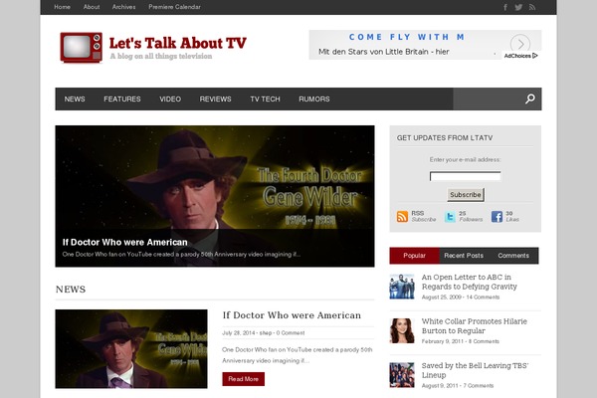Image resolution: width=597 pixels, height=398 pixels.
Task: Open the Defying Gravity post thumbnail
Action: pyautogui.click(x=402, y=287)
